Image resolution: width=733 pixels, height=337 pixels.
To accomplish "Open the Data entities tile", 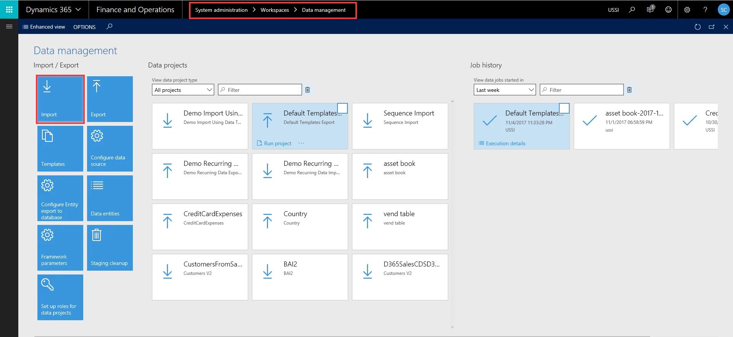I will pyautogui.click(x=110, y=198).
